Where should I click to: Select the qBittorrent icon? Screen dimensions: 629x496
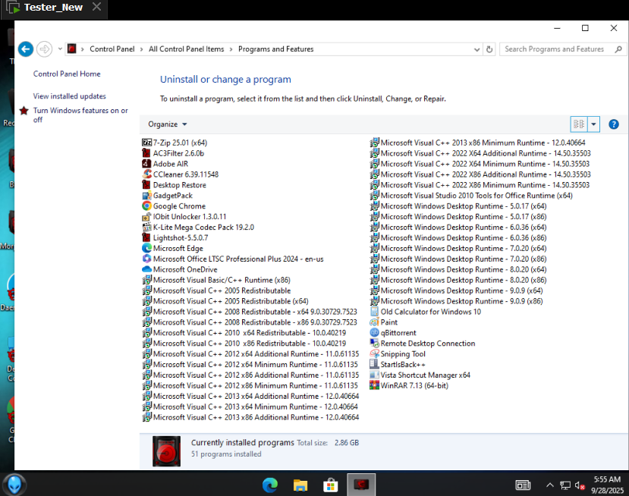click(x=374, y=333)
